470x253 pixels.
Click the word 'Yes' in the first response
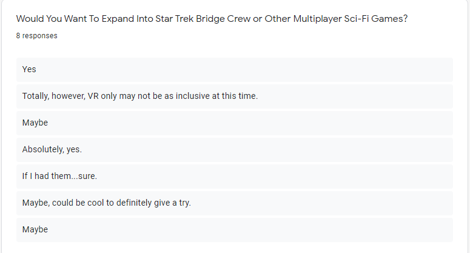click(x=29, y=69)
